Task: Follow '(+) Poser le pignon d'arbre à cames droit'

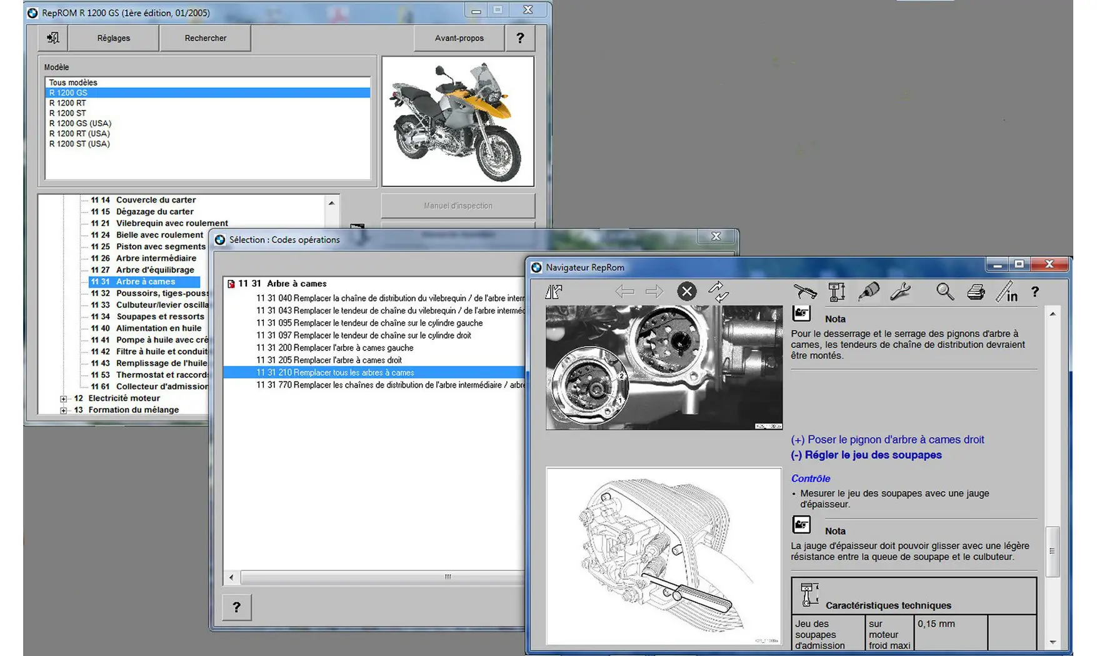Action: click(x=888, y=440)
